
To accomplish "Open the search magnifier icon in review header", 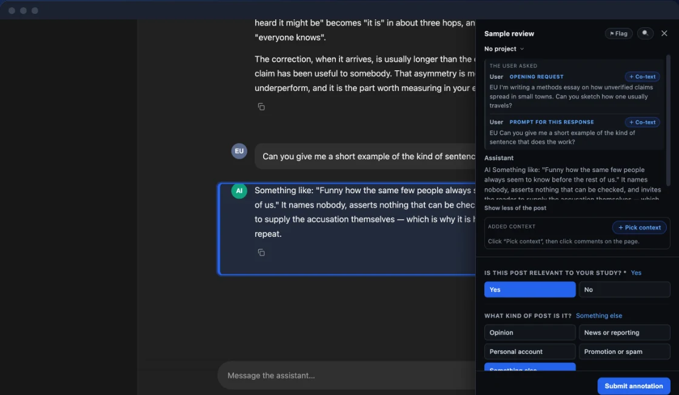I will point(645,33).
